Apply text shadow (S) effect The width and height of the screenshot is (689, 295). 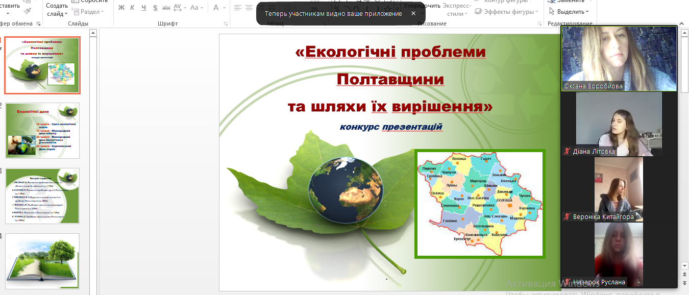[155, 8]
